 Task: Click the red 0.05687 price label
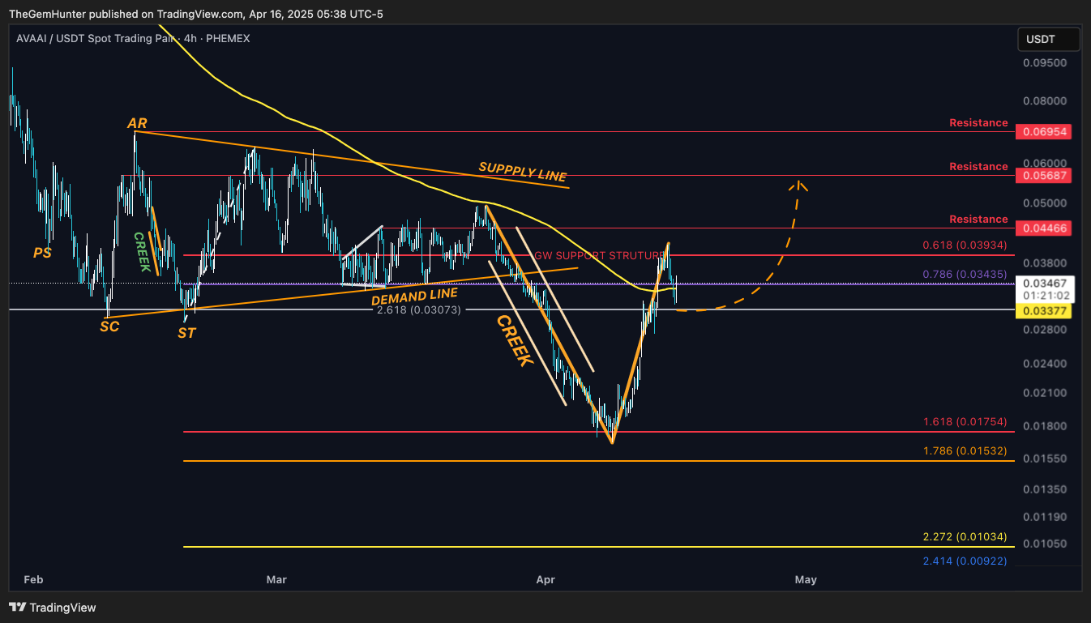[1044, 175]
